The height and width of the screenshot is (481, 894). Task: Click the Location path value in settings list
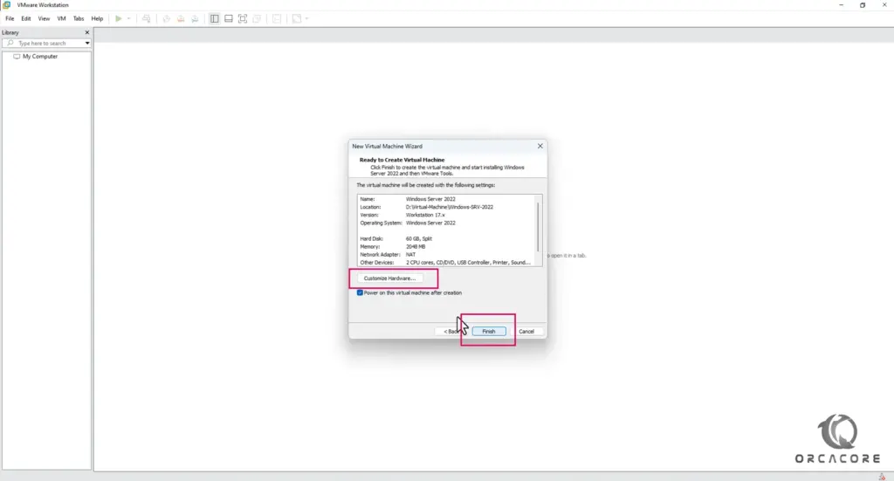pyautogui.click(x=450, y=207)
